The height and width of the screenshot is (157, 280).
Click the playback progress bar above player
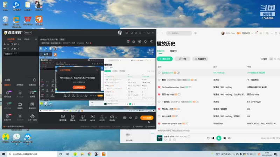(x=215, y=133)
